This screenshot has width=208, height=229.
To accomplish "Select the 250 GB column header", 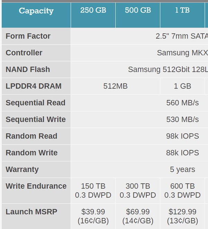I will [x=93, y=15].
